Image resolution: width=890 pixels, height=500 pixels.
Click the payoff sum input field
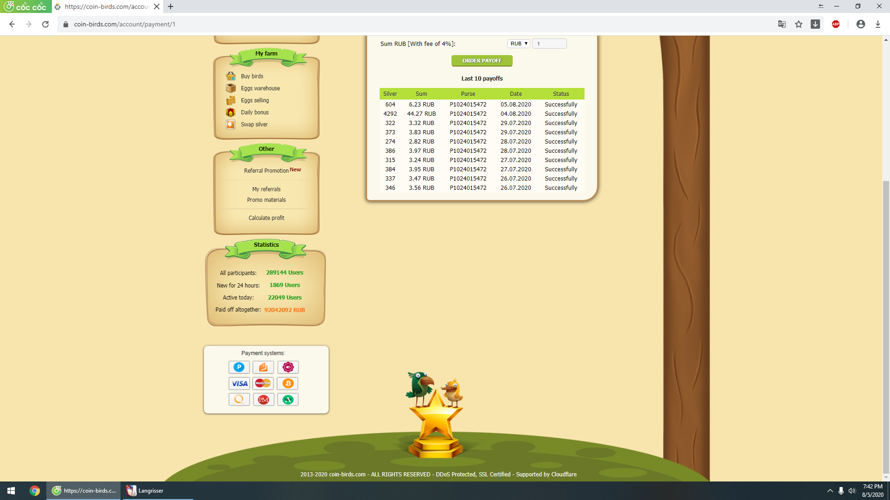pos(549,44)
